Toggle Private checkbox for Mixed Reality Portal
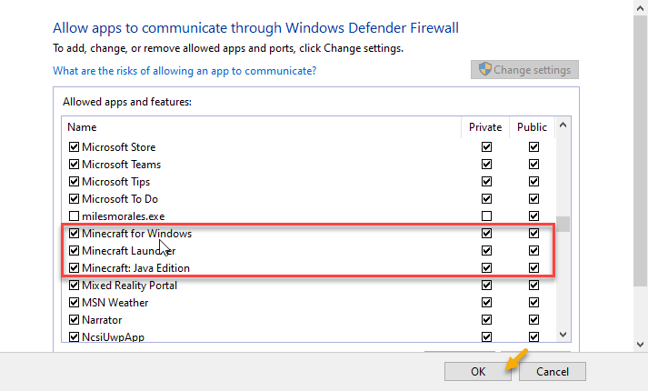The height and width of the screenshot is (391, 648). 486,286
